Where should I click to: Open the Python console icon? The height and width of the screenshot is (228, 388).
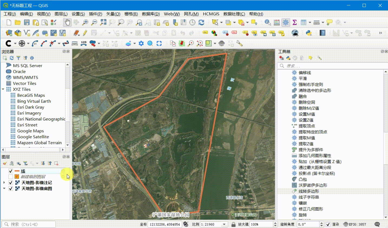point(308,33)
